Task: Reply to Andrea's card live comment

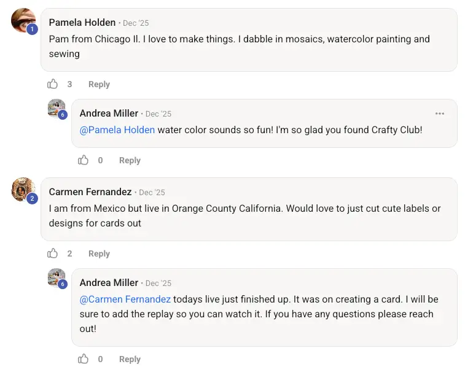Action: coord(130,359)
